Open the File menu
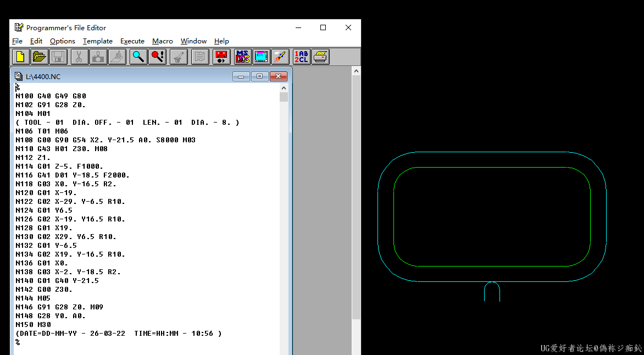 (18, 41)
